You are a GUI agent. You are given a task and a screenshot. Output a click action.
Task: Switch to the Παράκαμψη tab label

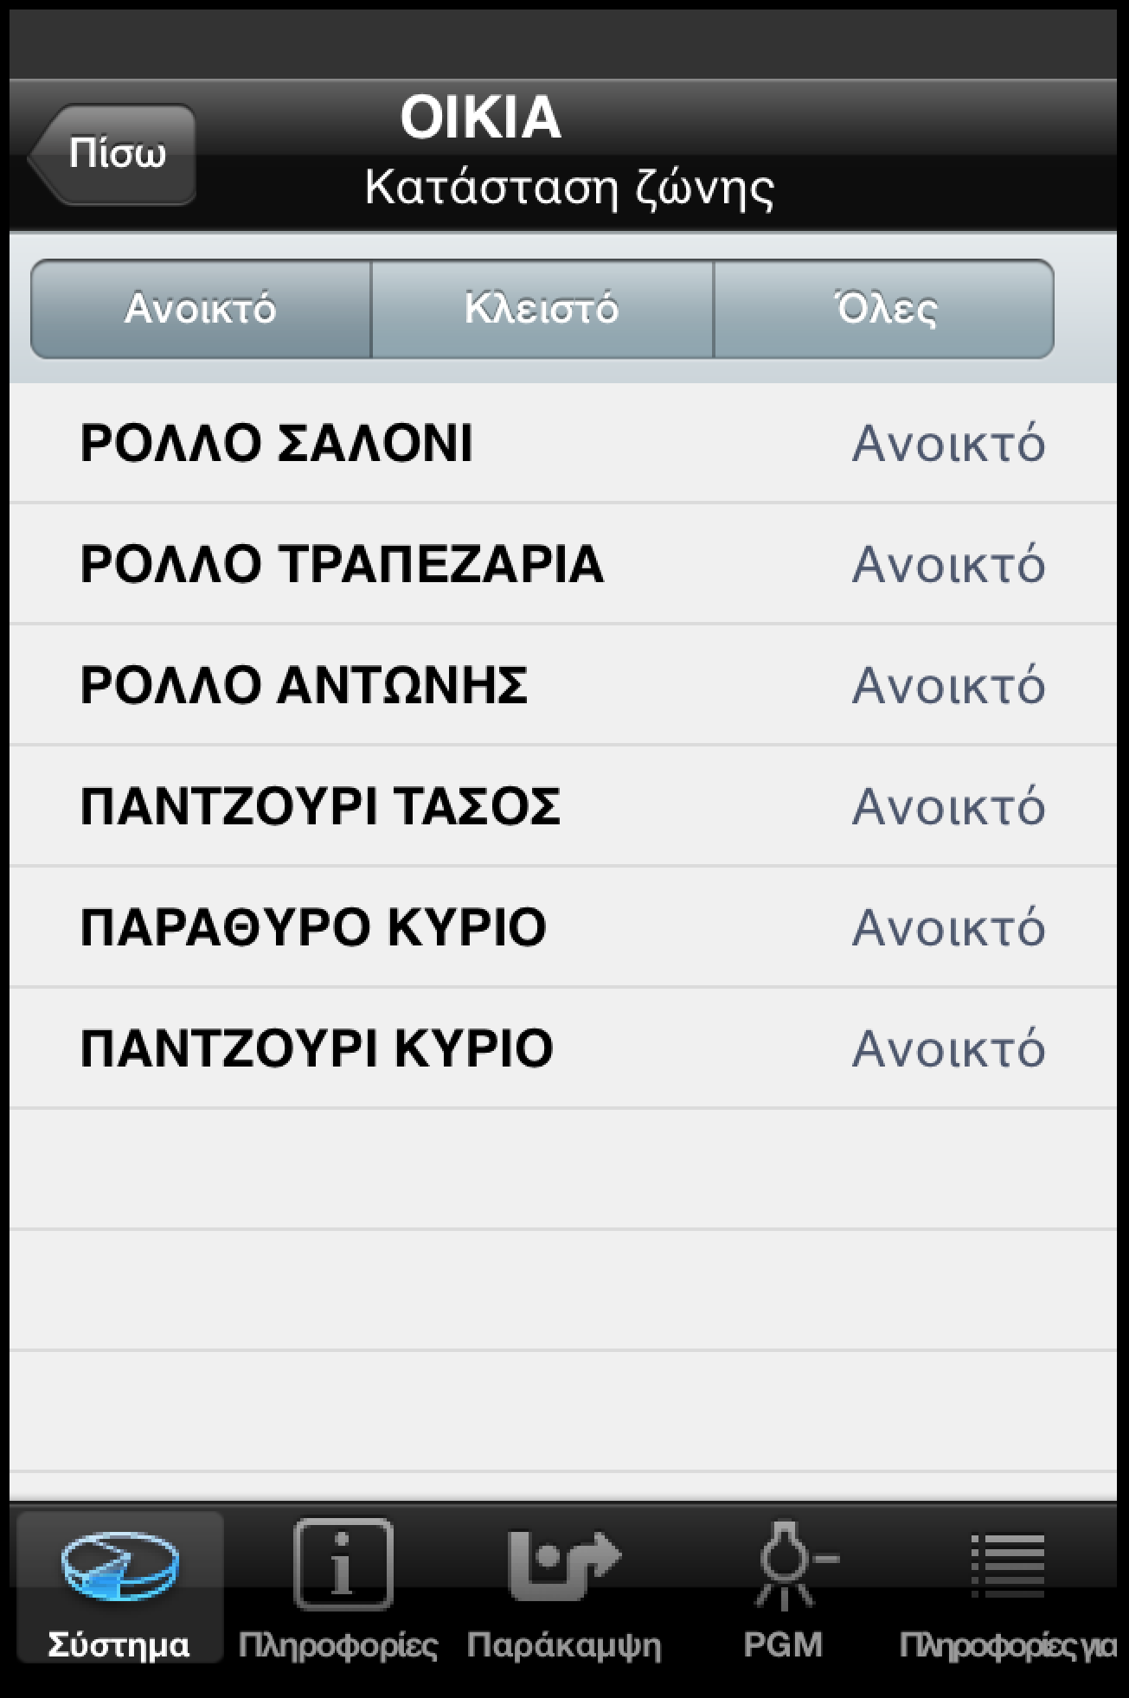tap(563, 1645)
